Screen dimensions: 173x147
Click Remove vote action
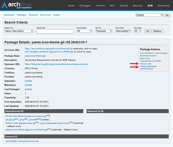146,64
